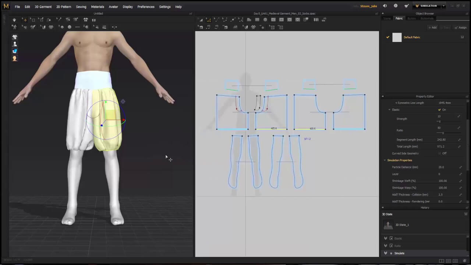This screenshot has width=471, height=265.
Task: Click the Add fabric button
Action: pos(432,28)
